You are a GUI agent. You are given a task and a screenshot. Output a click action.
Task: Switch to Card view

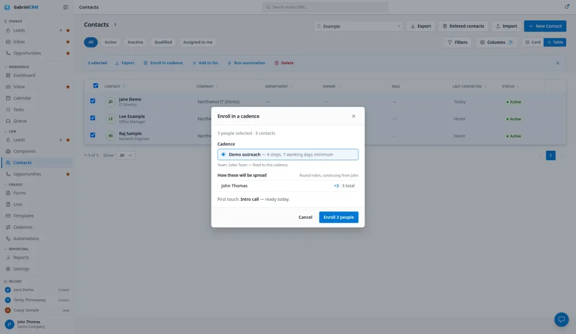click(x=533, y=42)
